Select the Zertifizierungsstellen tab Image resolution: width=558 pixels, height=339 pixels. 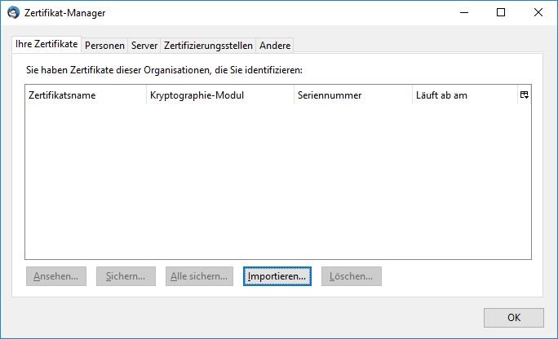(208, 46)
